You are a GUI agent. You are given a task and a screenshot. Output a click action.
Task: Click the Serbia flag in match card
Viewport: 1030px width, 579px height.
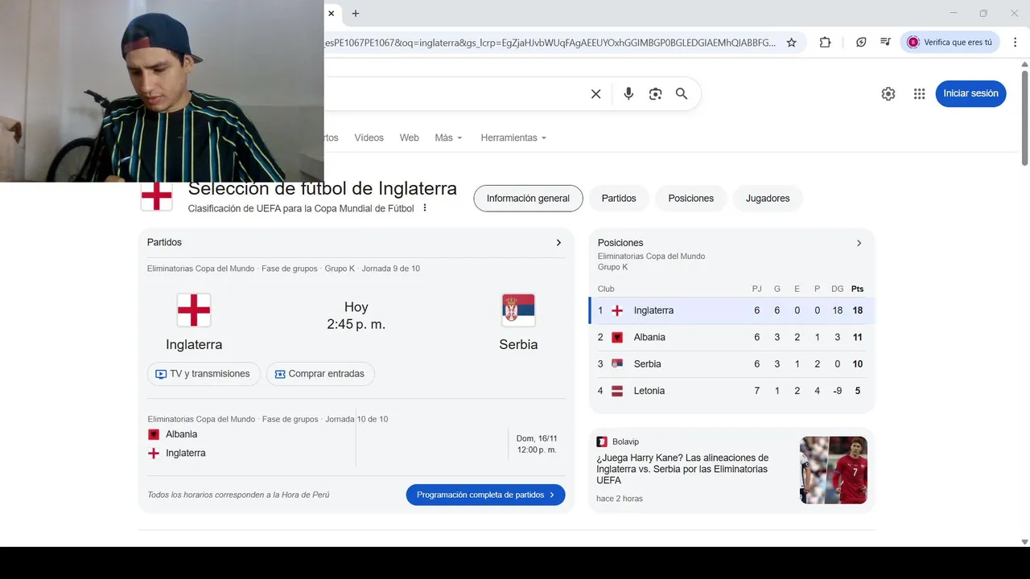click(x=518, y=310)
